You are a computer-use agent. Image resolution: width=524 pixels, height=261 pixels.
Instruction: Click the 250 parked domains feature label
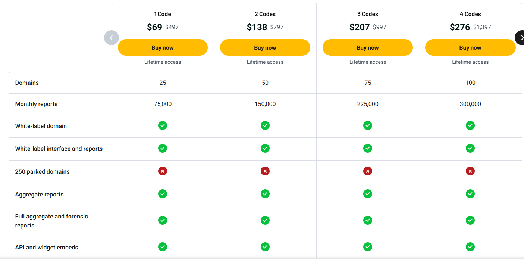(42, 172)
